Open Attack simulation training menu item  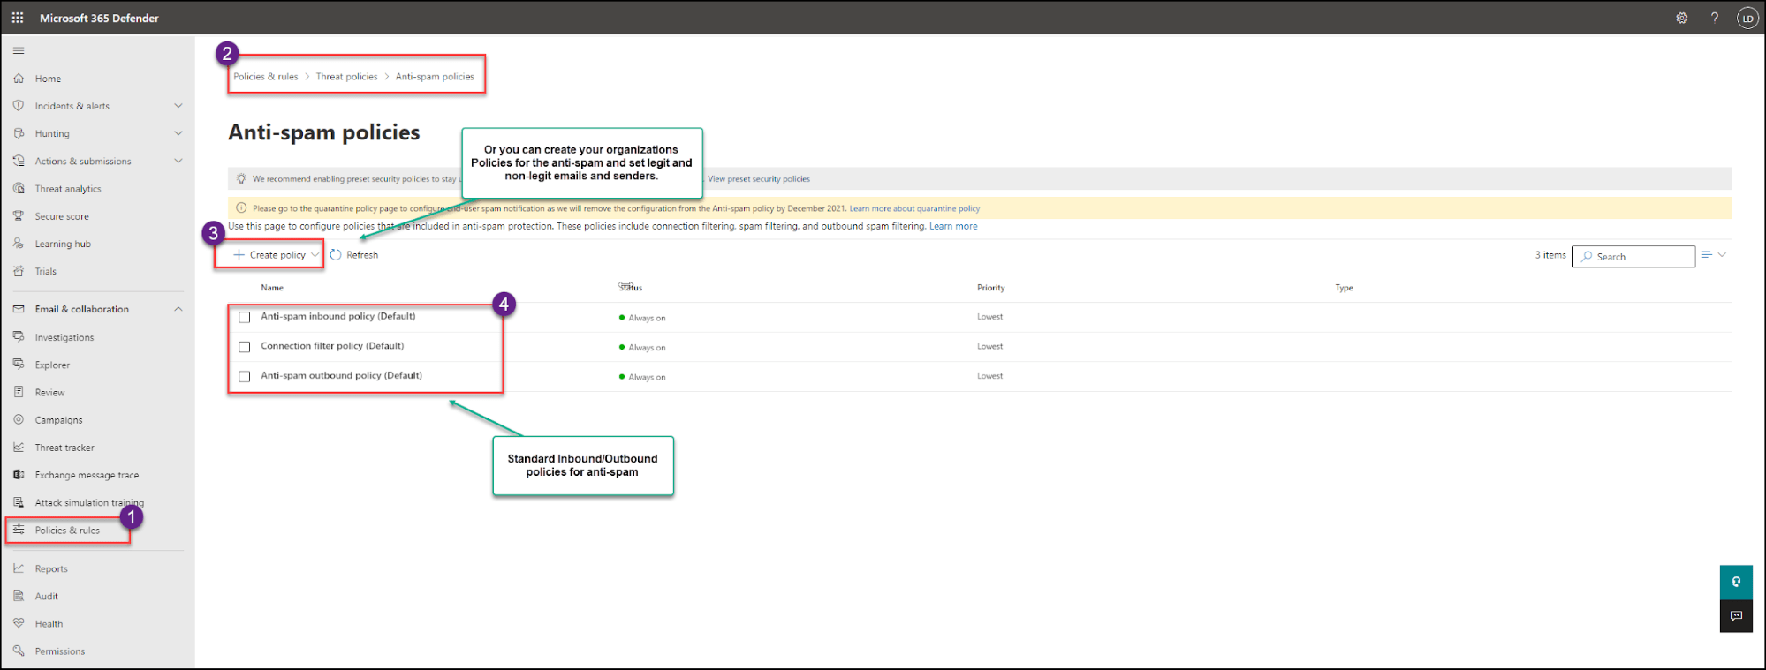[x=89, y=503]
